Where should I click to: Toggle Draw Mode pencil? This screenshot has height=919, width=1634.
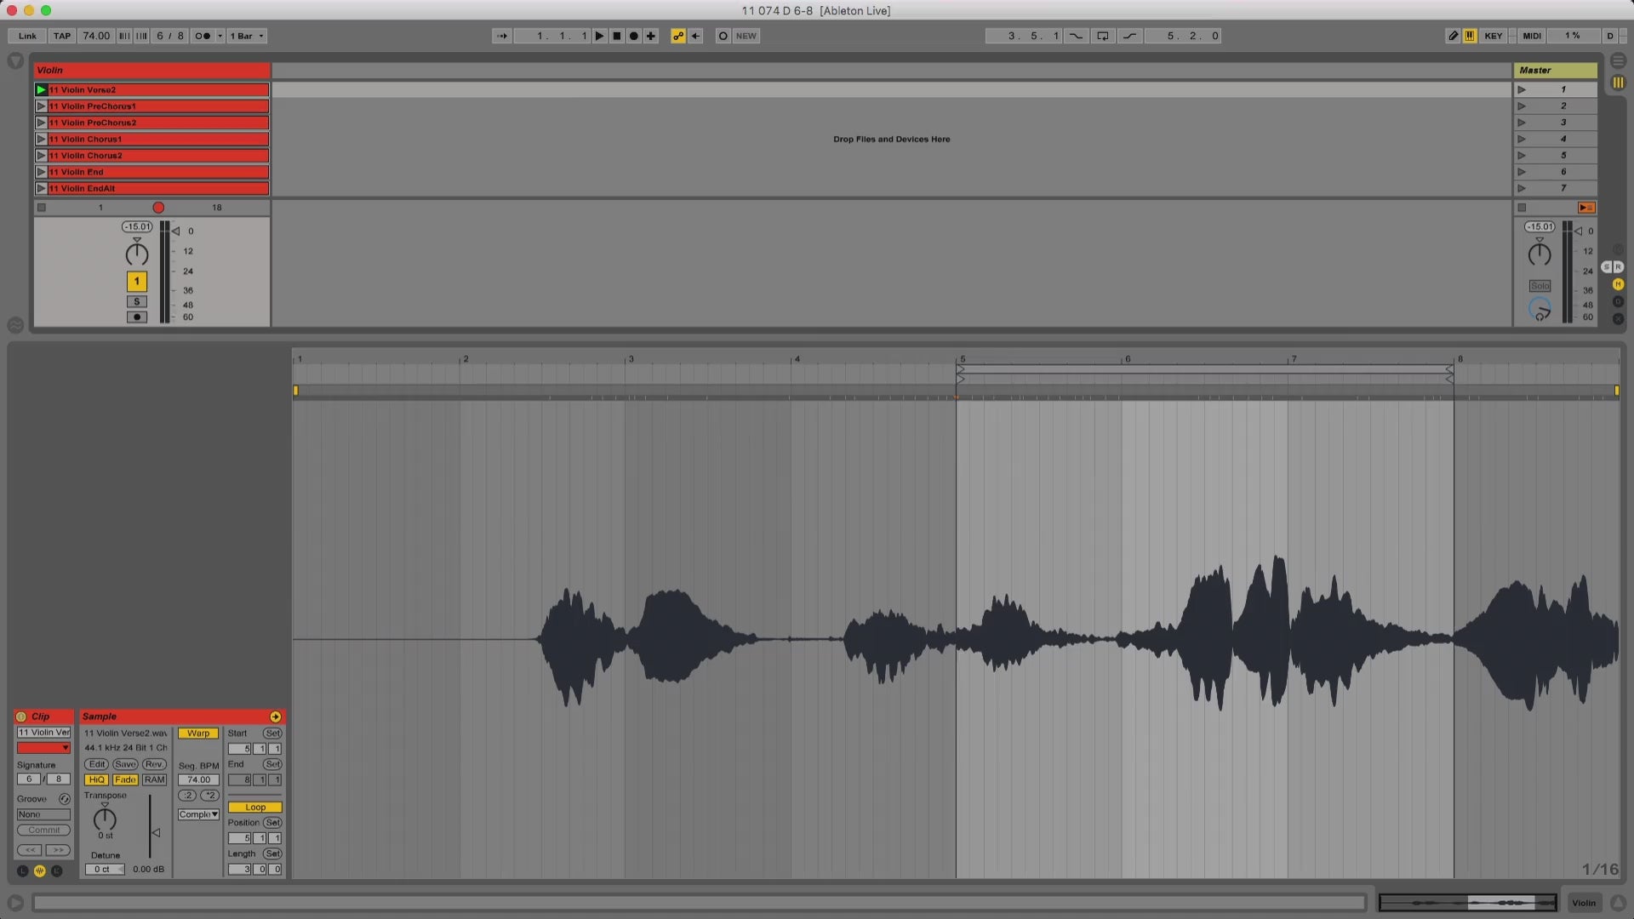click(1453, 36)
